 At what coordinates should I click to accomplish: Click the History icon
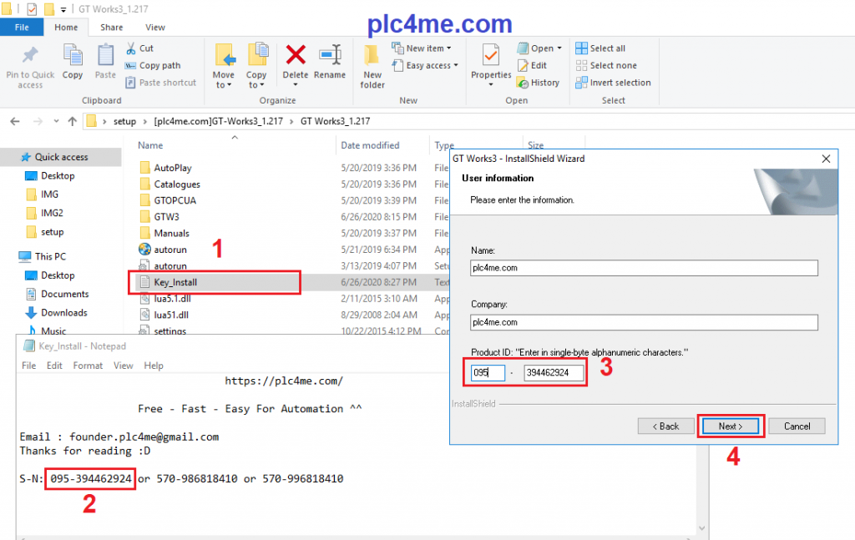[523, 83]
